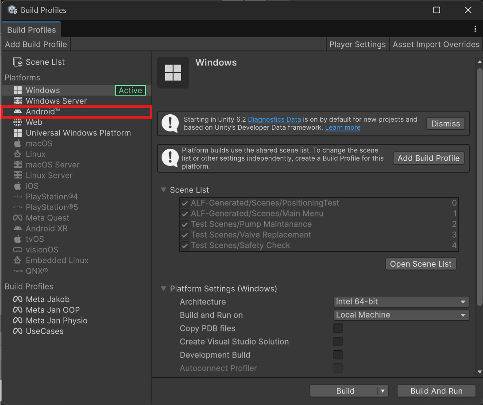This screenshot has width=483, height=405.
Task: Click the PlayStation®5 logo icon
Action: (18, 207)
